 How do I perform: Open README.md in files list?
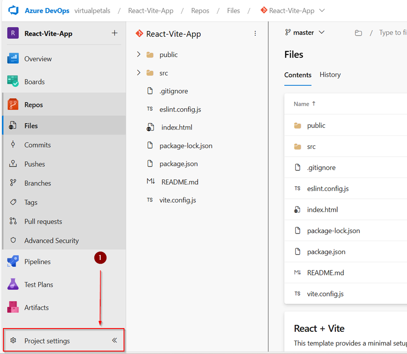click(326, 273)
